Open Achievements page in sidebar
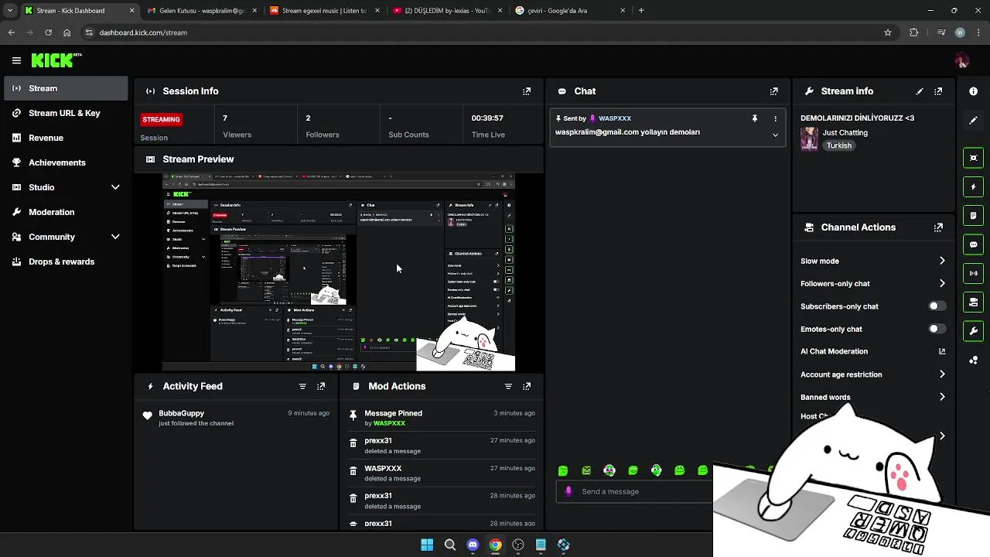Image resolution: width=990 pixels, height=557 pixels. coord(66,162)
